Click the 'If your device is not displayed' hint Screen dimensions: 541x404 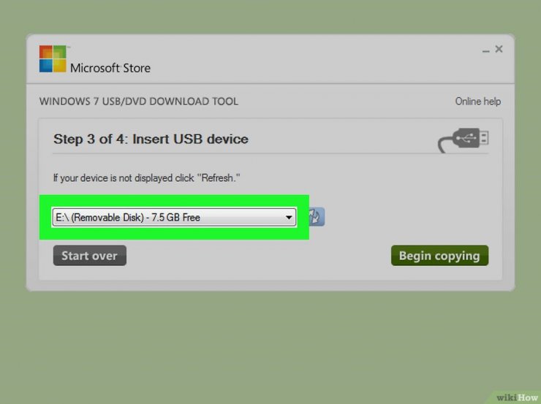click(147, 178)
